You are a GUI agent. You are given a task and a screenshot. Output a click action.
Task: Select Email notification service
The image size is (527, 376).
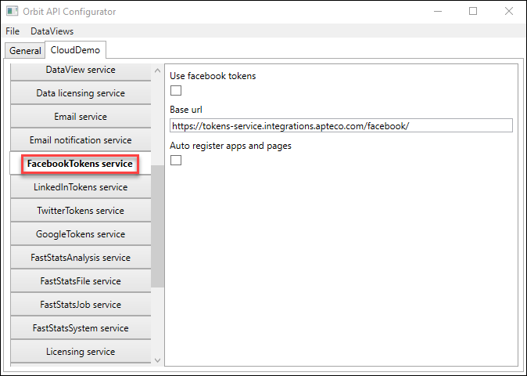pos(81,140)
